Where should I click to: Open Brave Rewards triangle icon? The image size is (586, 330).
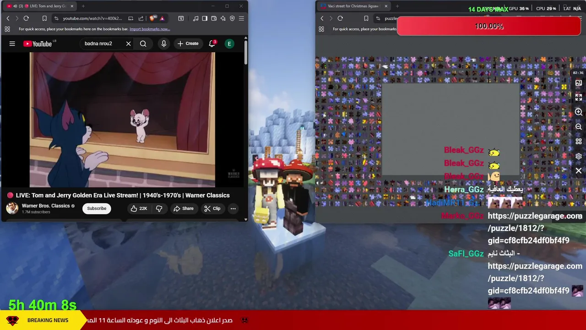(x=162, y=18)
